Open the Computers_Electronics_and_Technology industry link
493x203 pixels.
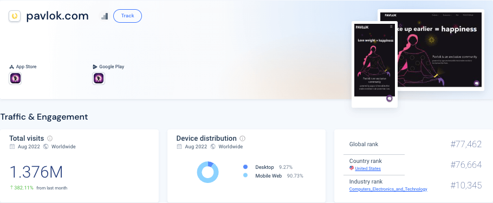(388, 189)
